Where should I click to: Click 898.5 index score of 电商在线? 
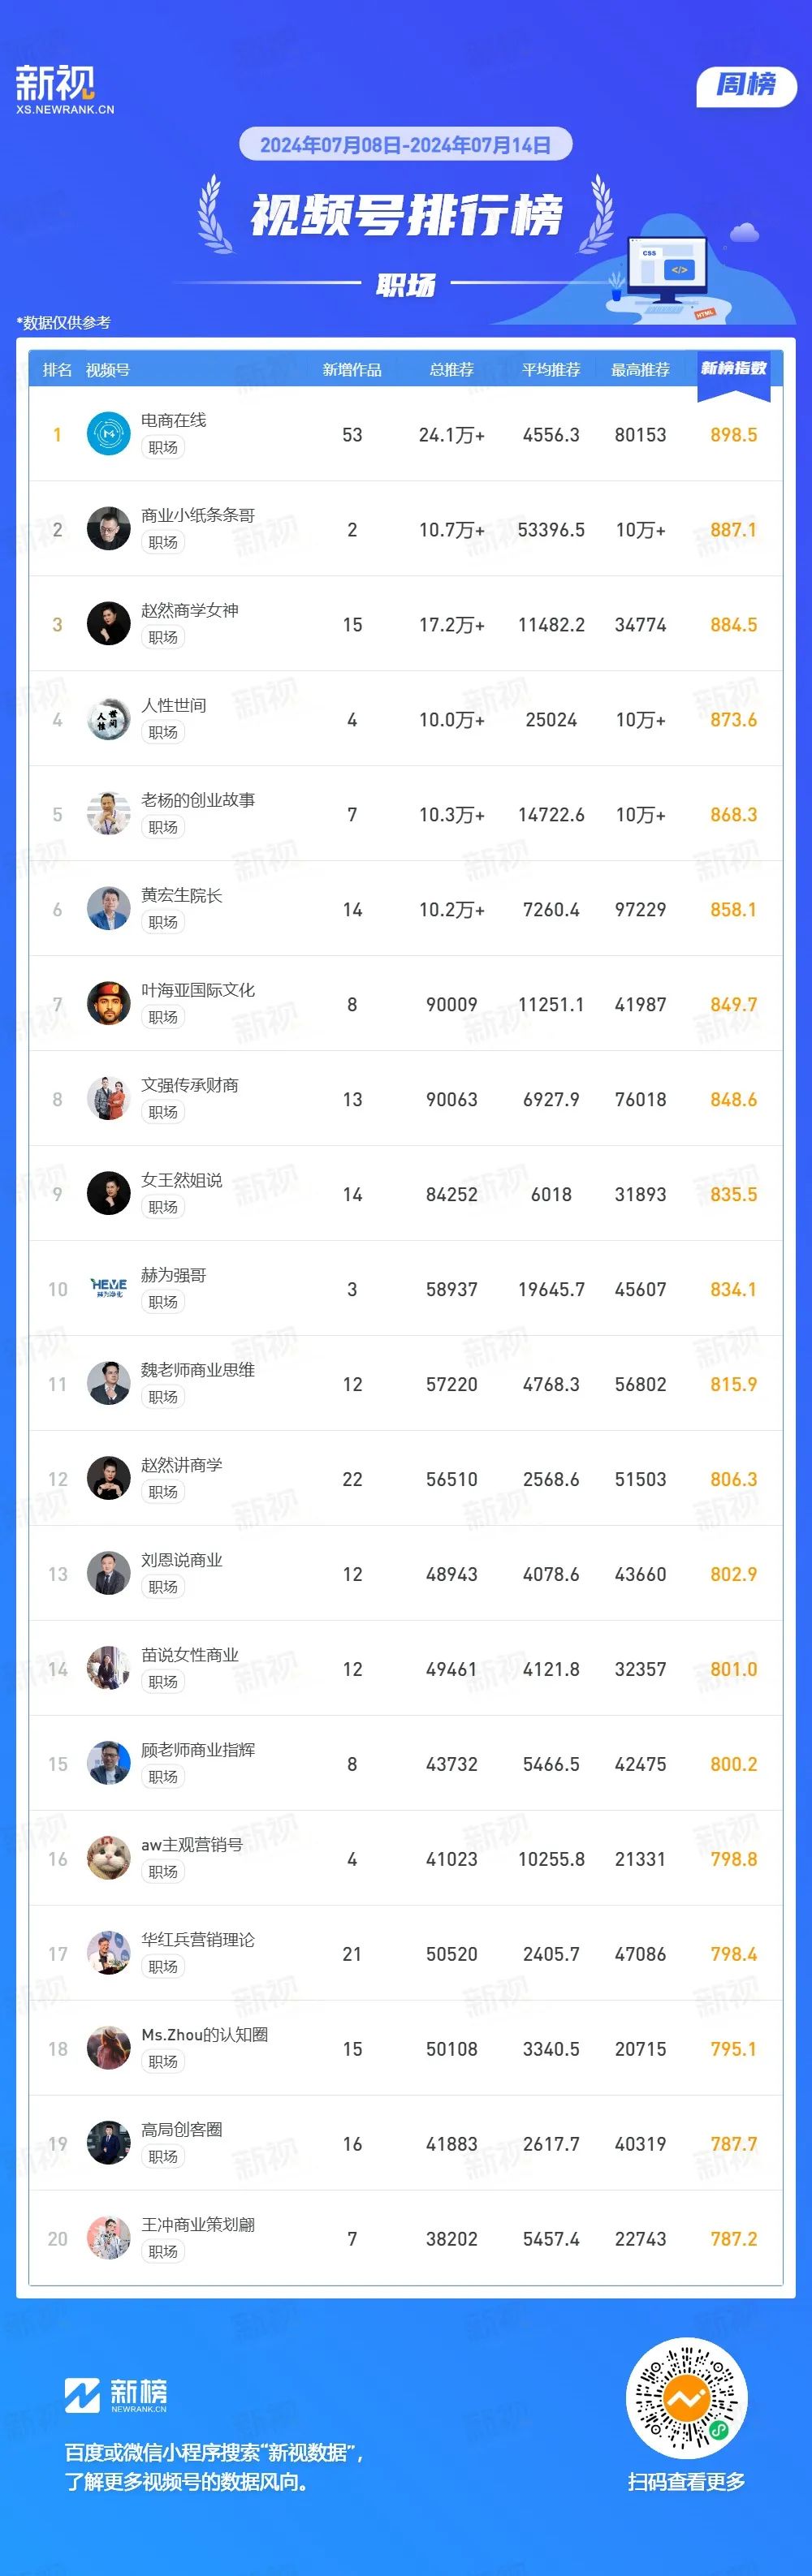[734, 435]
